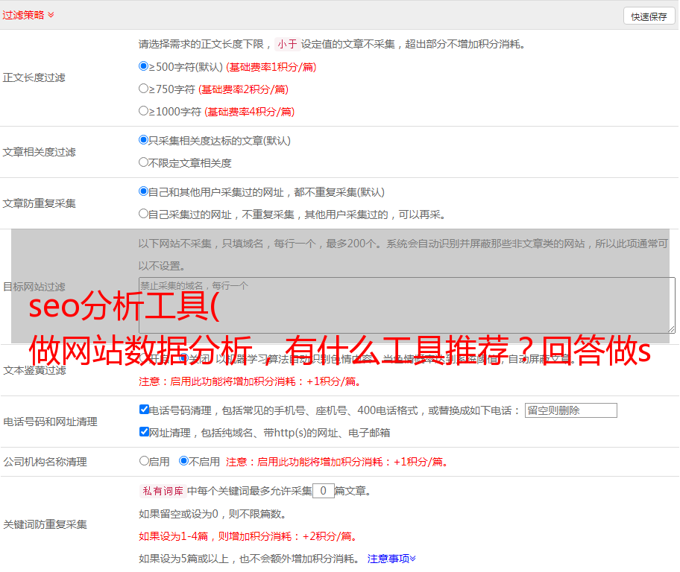Choose 不限定文章相关度 radio option
The height and width of the screenshot is (572, 680).
(x=143, y=162)
